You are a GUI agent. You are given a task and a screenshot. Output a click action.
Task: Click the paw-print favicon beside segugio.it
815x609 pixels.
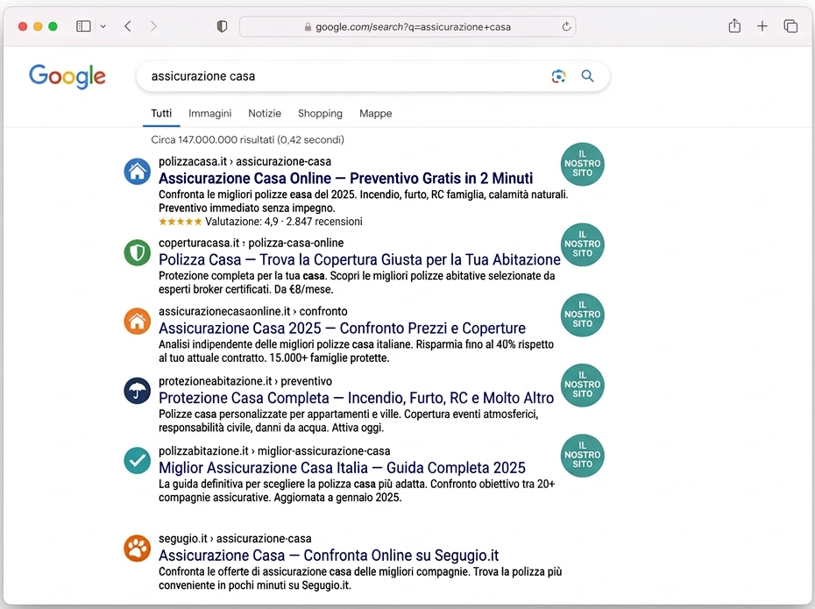137,548
